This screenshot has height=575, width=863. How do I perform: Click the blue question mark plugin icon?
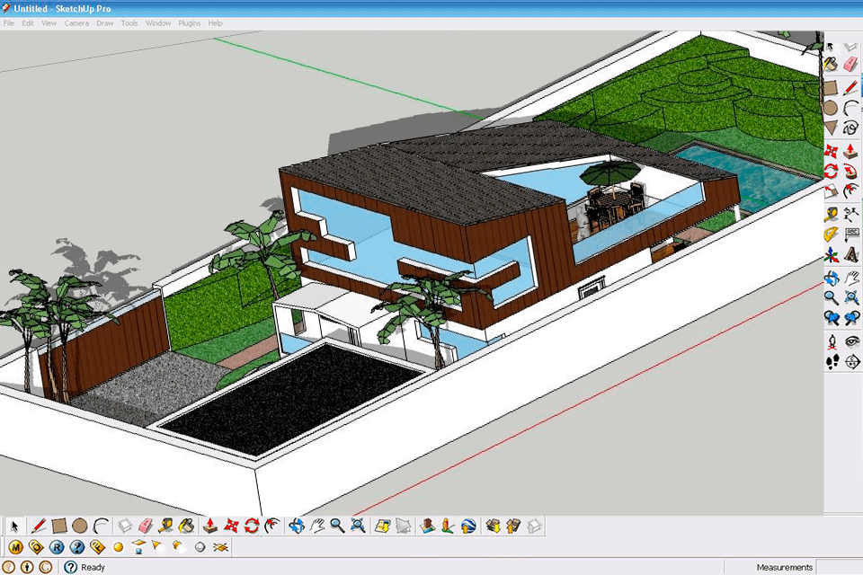tap(77, 547)
